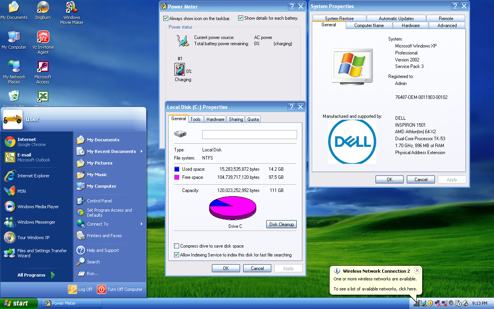Click Turn Off Computer button
Screen dimensions: 494x309
point(120,289)
